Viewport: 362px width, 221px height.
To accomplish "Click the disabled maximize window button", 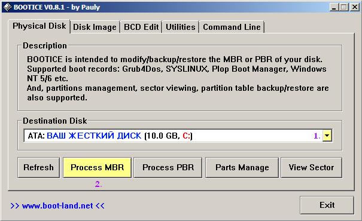I will (344, 7).
